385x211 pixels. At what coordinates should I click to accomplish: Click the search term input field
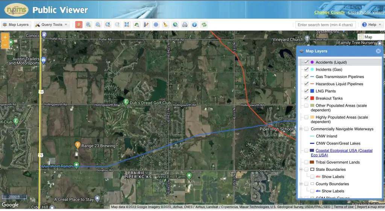(x=325, y=25)
